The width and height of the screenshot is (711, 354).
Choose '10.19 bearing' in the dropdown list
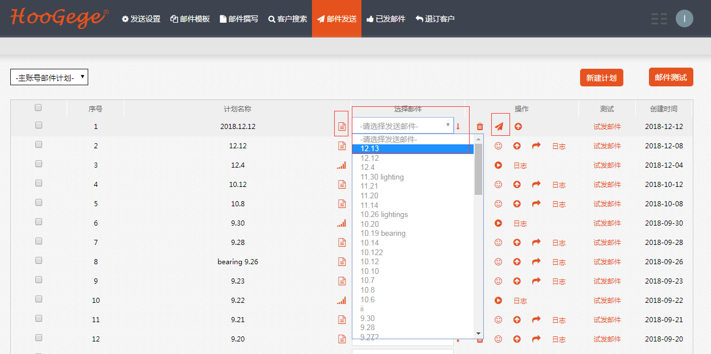click(x=383, y=234)
